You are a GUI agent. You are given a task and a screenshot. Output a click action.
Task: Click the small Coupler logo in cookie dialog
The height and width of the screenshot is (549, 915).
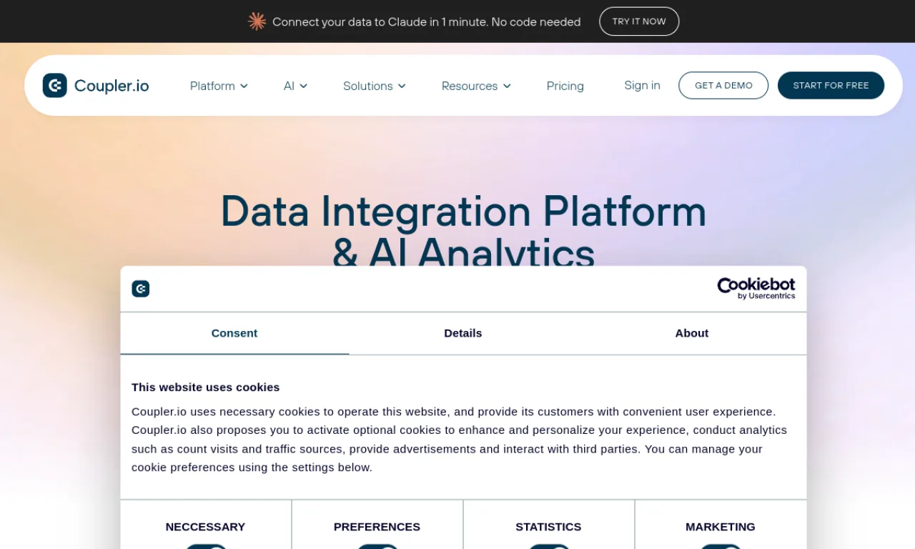pyautogui.click(x=141, y=289)
